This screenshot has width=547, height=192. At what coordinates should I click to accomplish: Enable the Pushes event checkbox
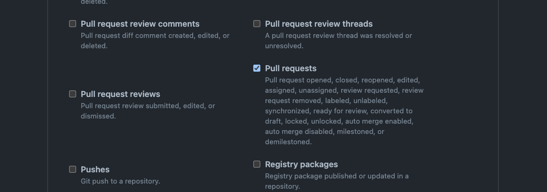click(x=72, y=170)
